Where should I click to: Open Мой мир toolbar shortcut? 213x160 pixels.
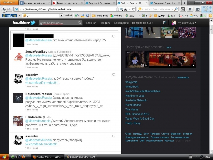tap(116, 16)
